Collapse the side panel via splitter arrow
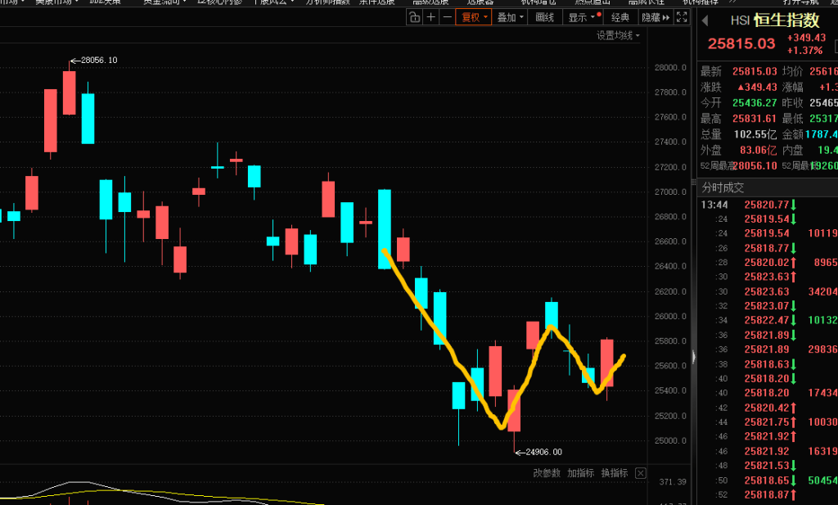The image size is (838, 505). click(x=694, y=357)
